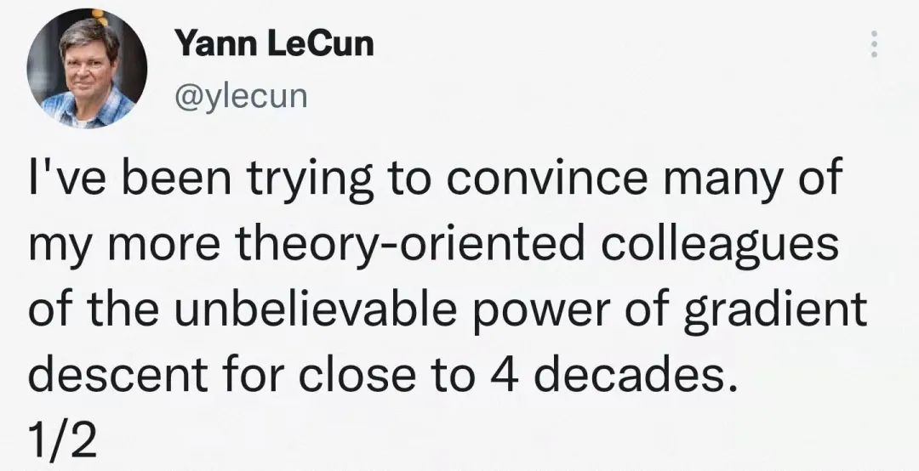Open the tweet's three-dot more options menu
The height and width of the screenshot is (471, 919).
[871, 45]
